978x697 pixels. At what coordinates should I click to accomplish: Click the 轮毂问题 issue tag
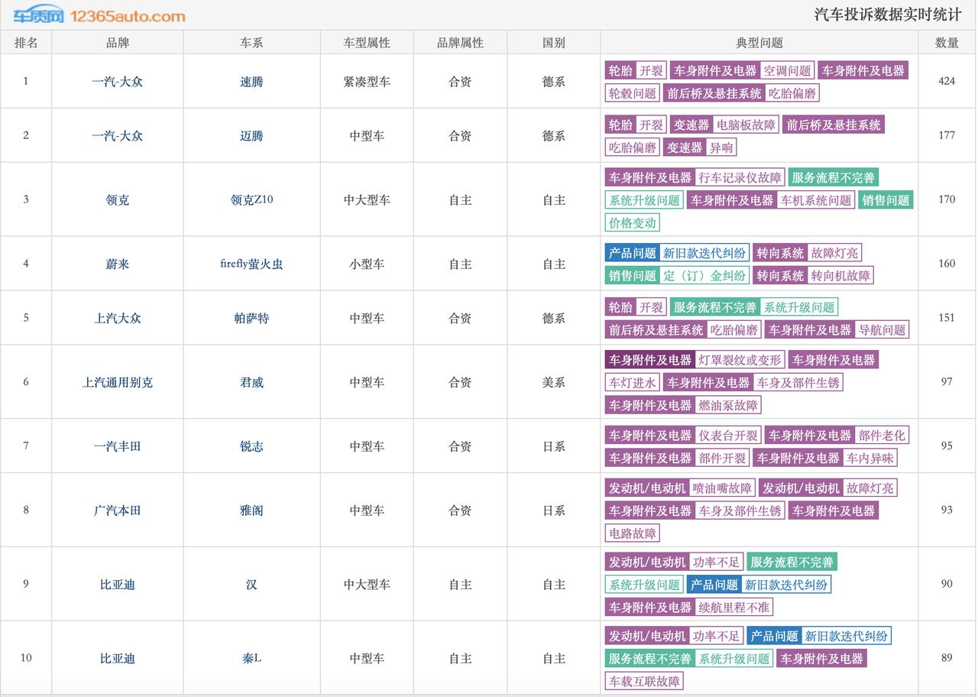(633, 93)
